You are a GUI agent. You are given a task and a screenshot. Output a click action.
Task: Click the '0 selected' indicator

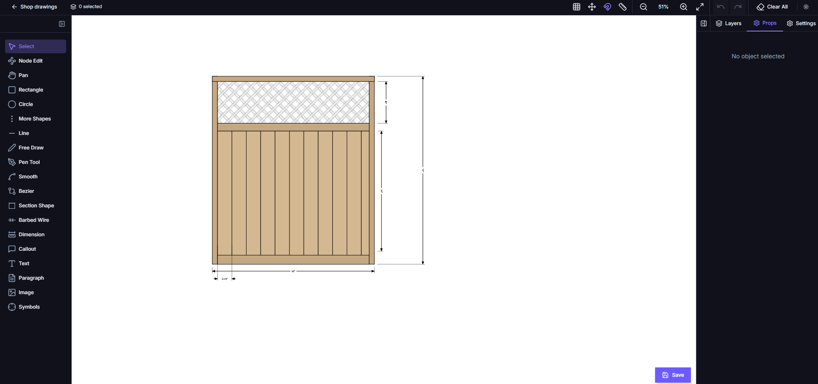pyautogui.click(x=86, y=7)
